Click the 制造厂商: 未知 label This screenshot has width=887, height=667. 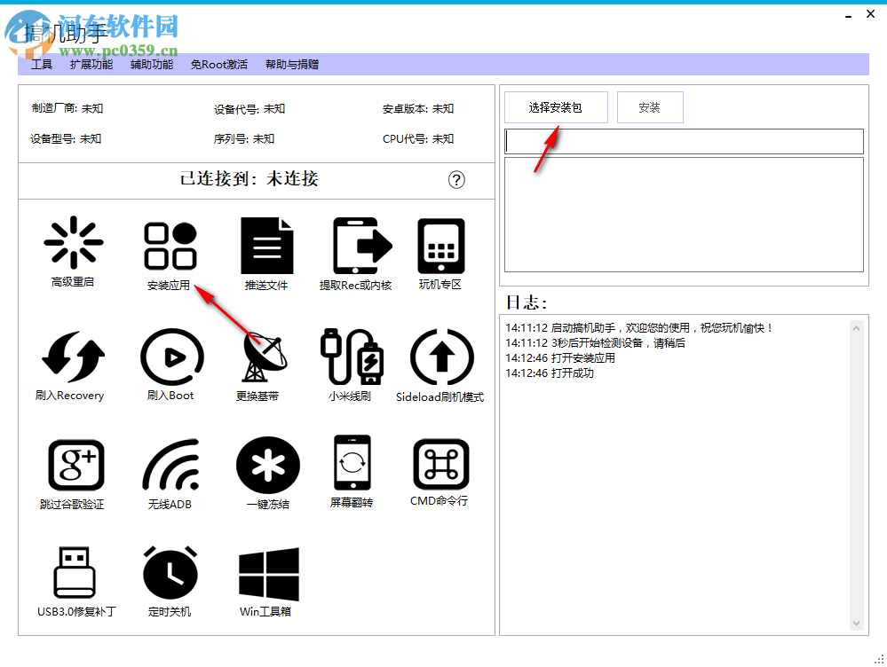(x=67, y=108)
